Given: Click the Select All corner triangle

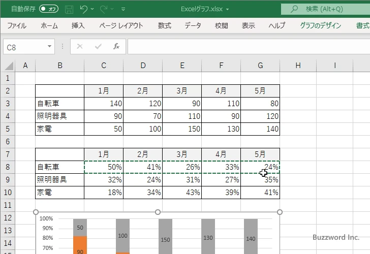Looking at the screenshot, I should click(x=9, y=66).
